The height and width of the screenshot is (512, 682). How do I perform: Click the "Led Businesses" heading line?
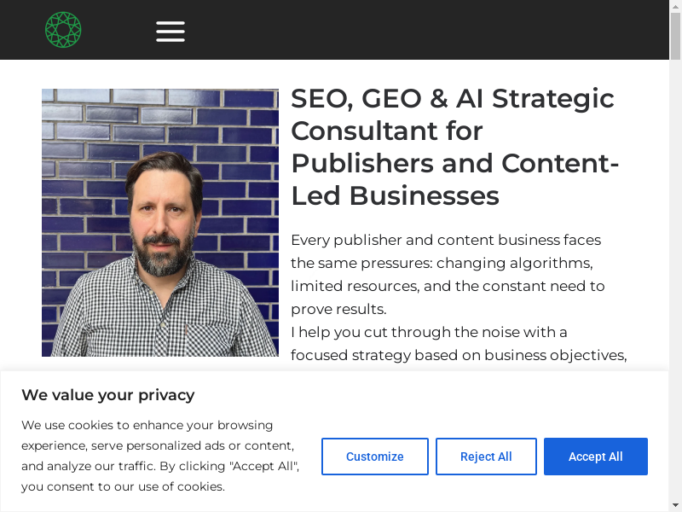click(395, 196)
